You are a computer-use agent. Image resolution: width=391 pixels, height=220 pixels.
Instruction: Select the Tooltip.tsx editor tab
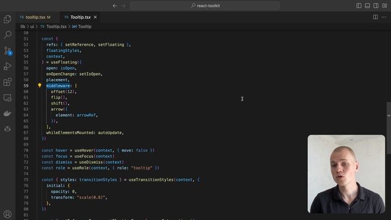[80, 17]
